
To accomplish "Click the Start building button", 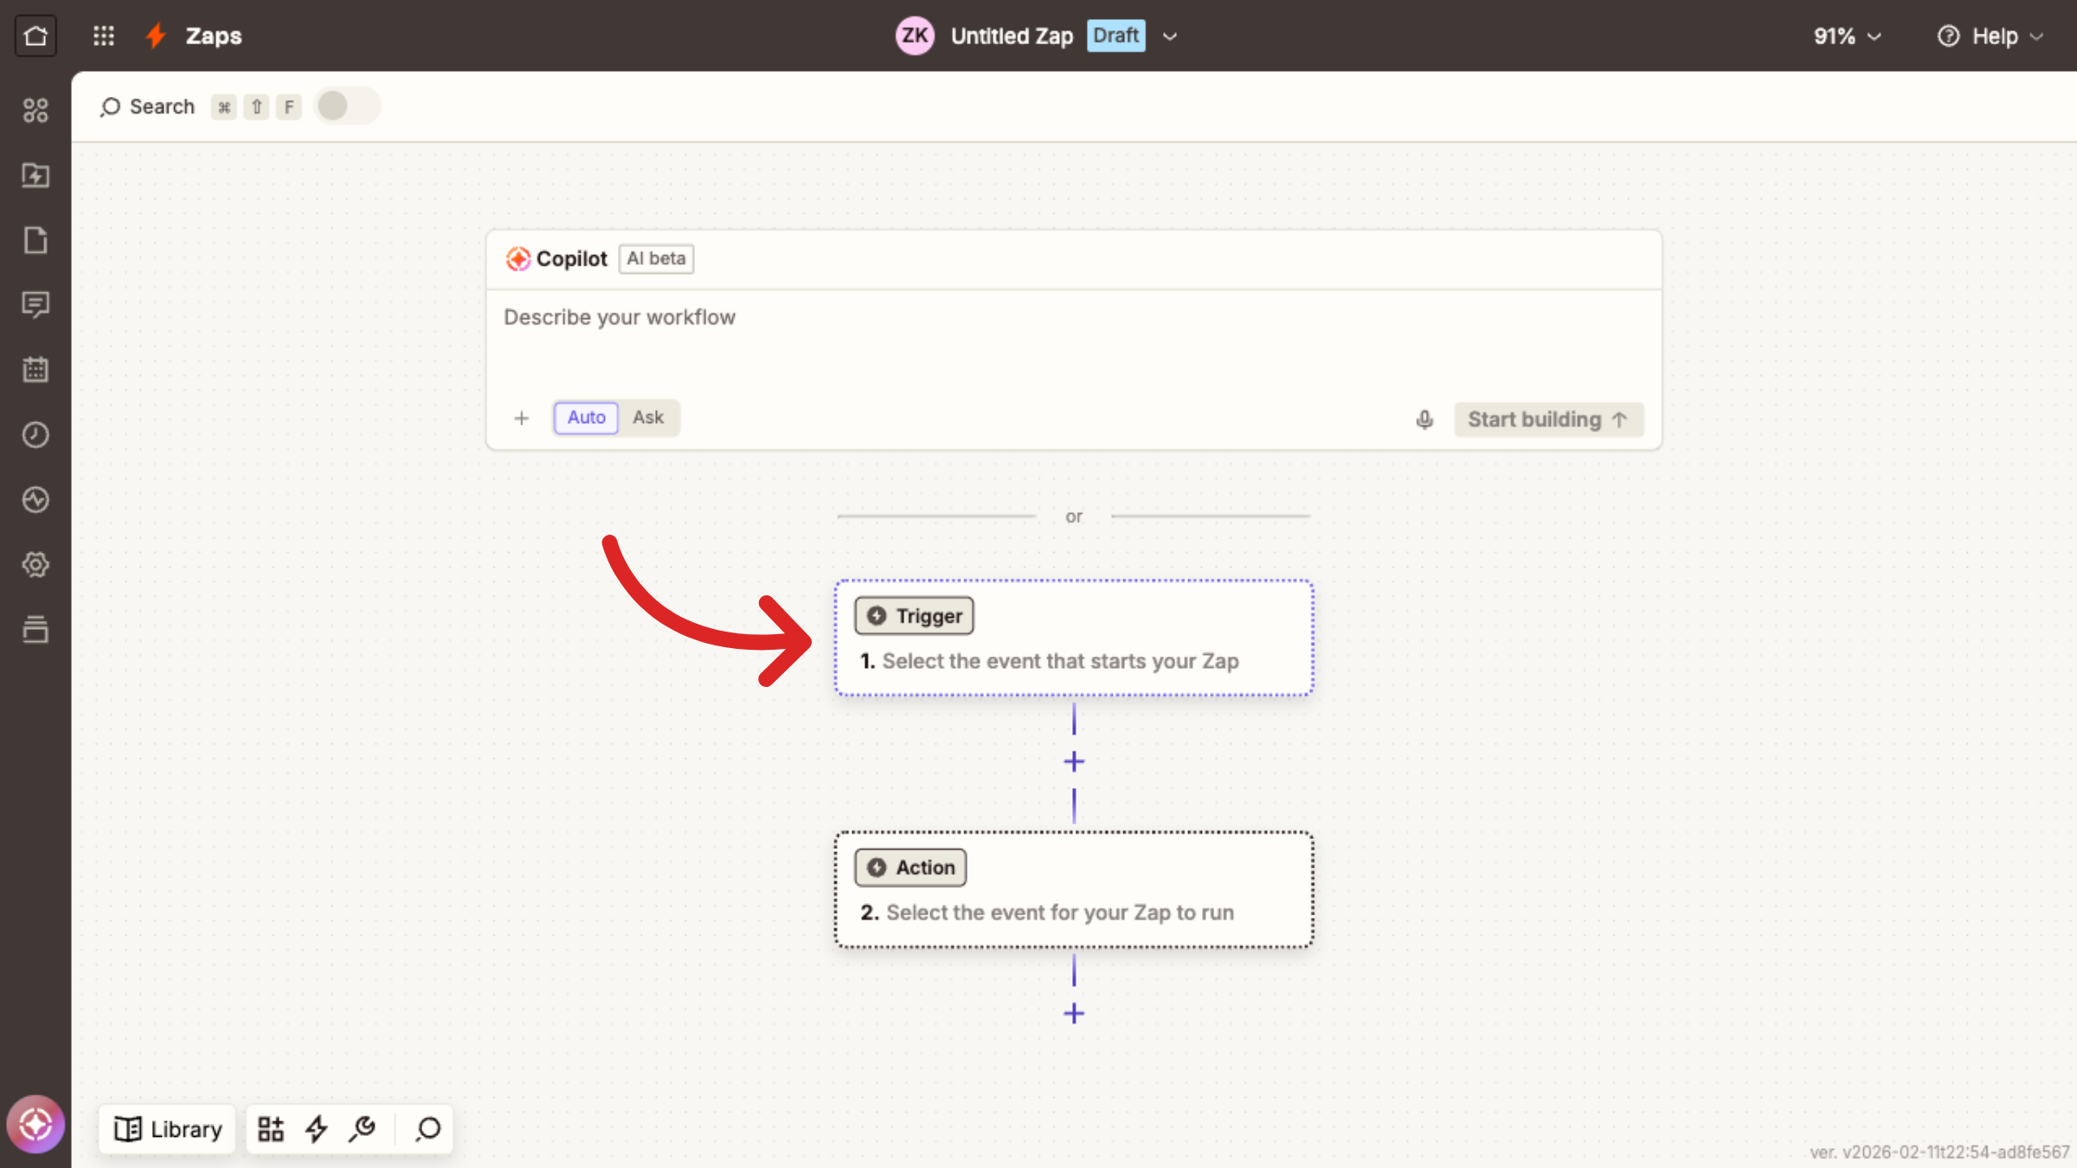I will click(x=1547, y=420).
